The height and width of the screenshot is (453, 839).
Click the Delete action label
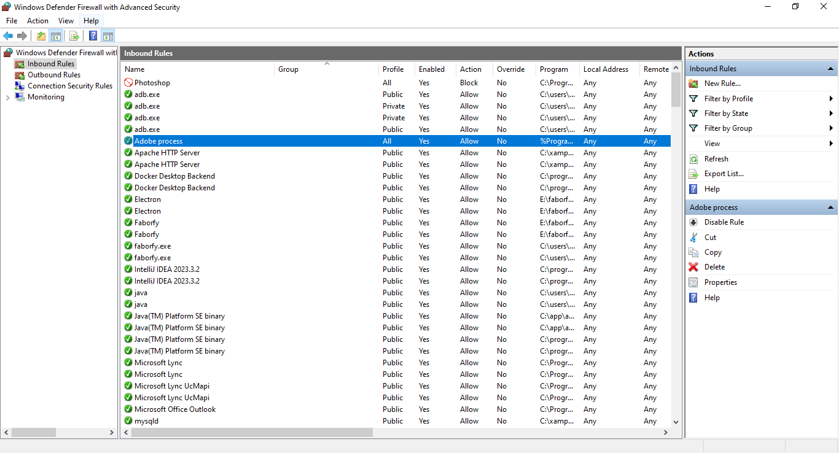[714, 267]
